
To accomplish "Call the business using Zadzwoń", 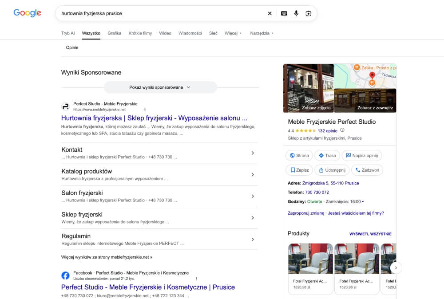I will (x=367, y=170).
